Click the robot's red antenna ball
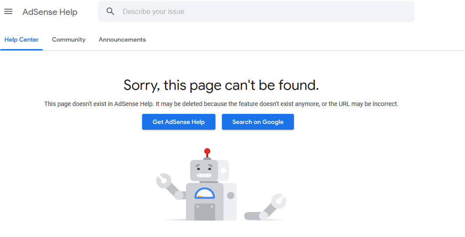465x237 pixels. coord(207,152)
